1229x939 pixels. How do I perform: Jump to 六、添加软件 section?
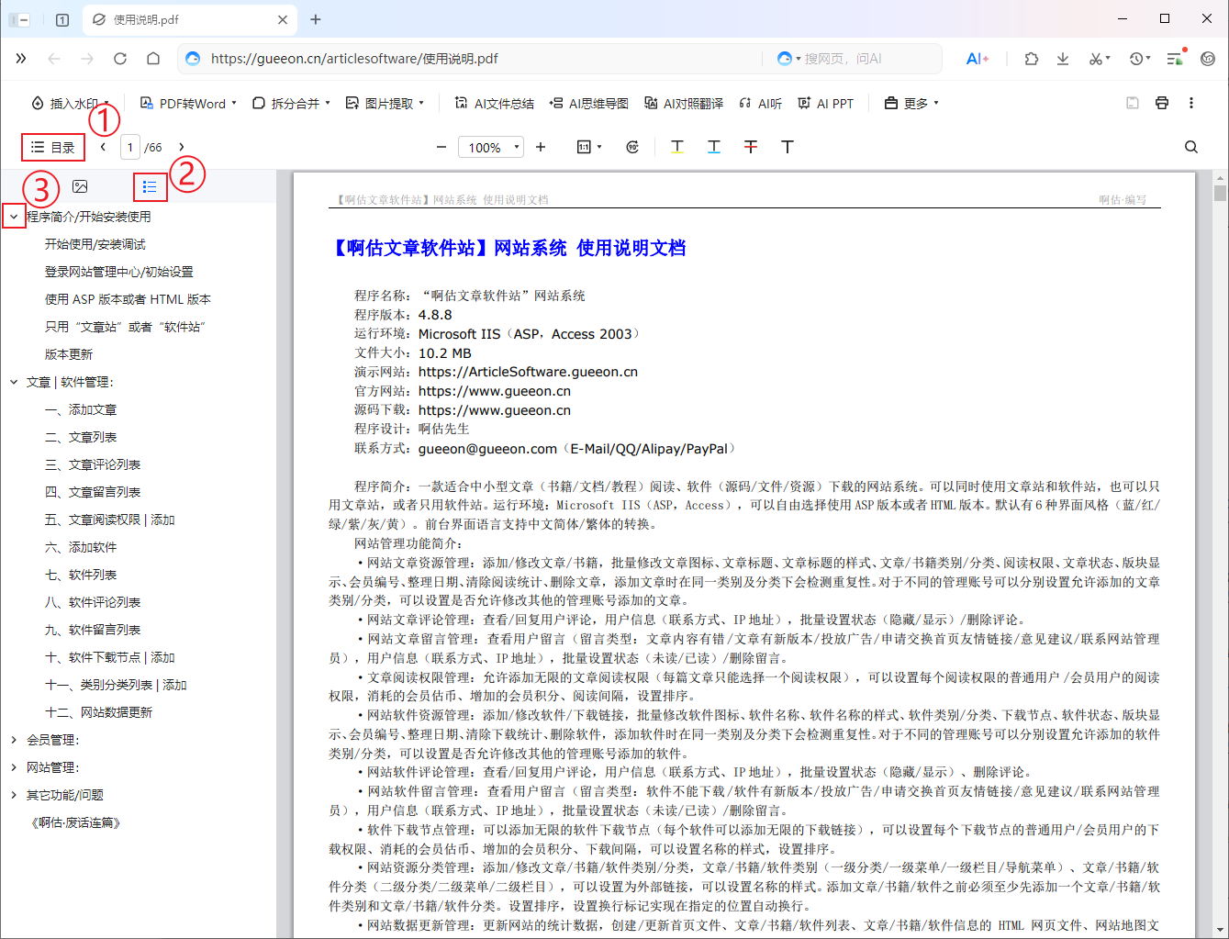tap(81, 547)
